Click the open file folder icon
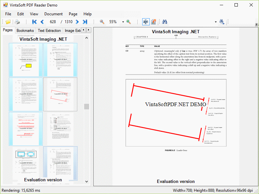The width and height of the screenshot is (259, 194). click(x=8, y=22)
